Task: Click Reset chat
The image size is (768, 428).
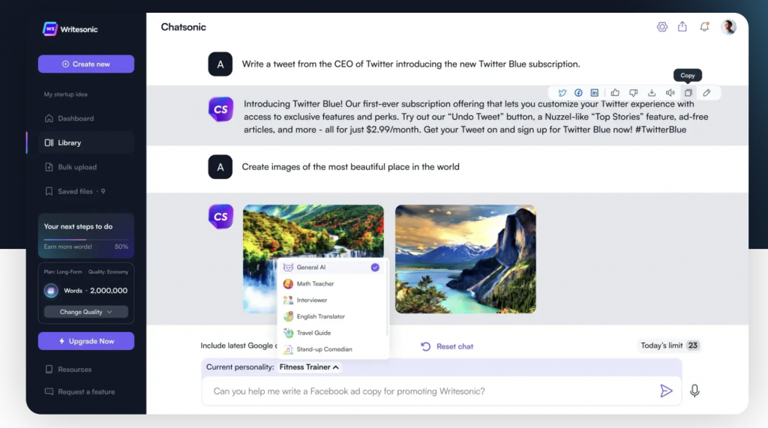Action: pyautogui.click(x=447, y=346)
